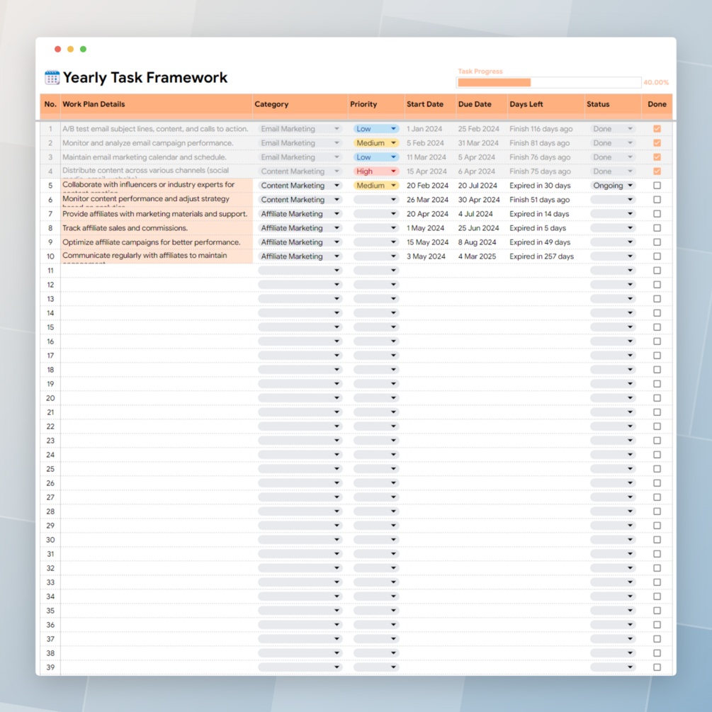Mark task 7 as done
The width and height of the screenshot is (712, 712).
(x=657, y=214)
